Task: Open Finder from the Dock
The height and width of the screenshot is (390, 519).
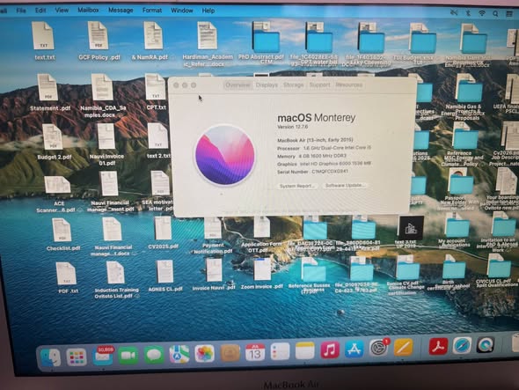Action: (51, 357)
